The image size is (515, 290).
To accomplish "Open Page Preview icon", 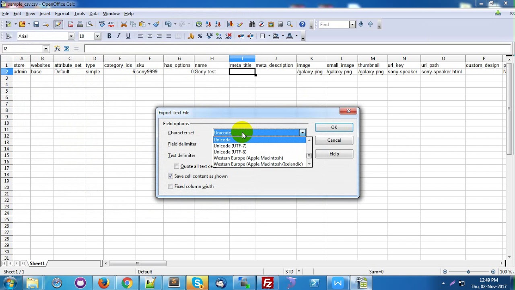I will coord(89,25).
